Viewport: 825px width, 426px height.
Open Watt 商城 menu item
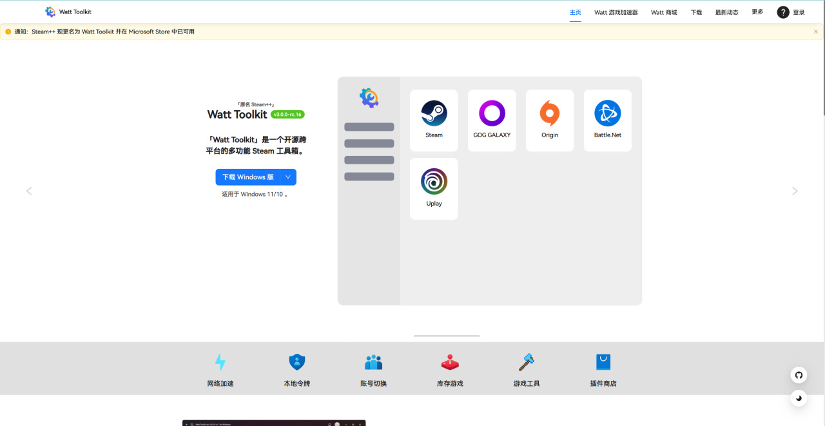tap(664, 12)
